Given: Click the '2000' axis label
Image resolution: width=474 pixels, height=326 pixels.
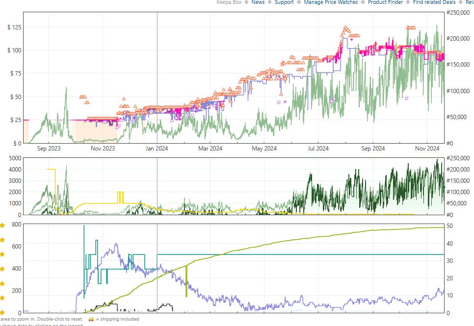Looking at the screenshot, I should tap(15, 192).
